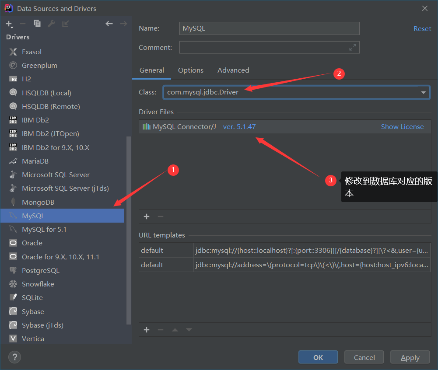Click the HSQLDB (Local) icon
The height and width of the screenshot is (370, 438).
(13, 92)
